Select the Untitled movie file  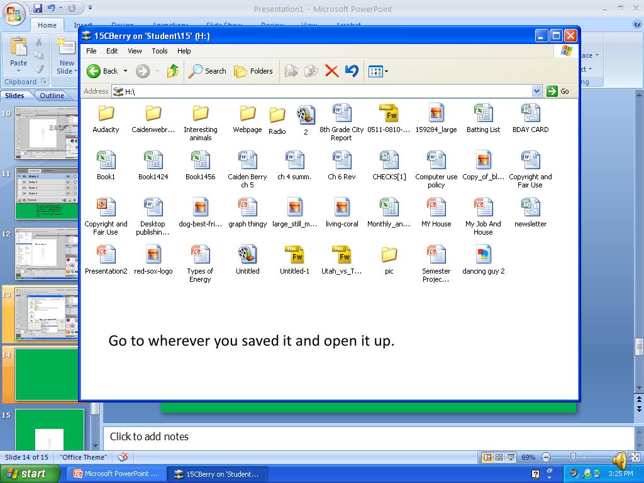click(248, 260)
